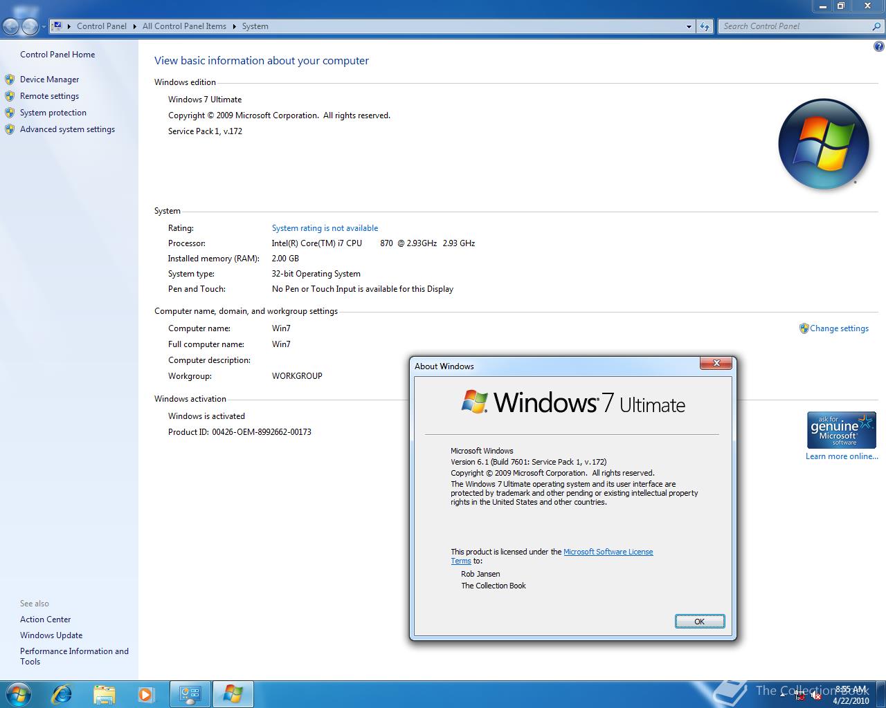The height and width of the screenshot is (708, 886).
Task: Click System rating is not available
Action: [x=325, y=227]
